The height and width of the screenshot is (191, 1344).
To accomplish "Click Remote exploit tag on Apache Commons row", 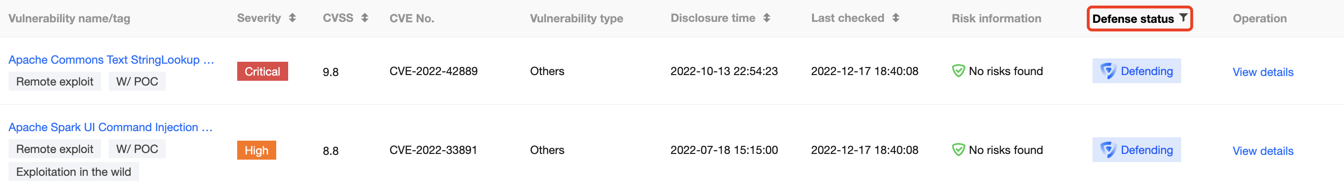I will (x=55, y=82).
